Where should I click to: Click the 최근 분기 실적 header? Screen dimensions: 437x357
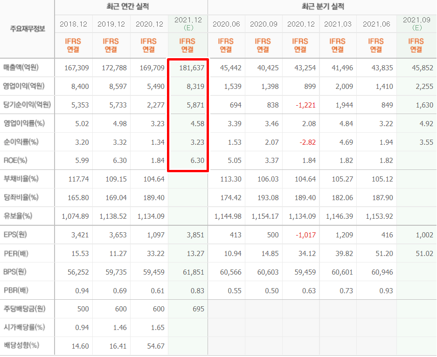click(322, 7)
